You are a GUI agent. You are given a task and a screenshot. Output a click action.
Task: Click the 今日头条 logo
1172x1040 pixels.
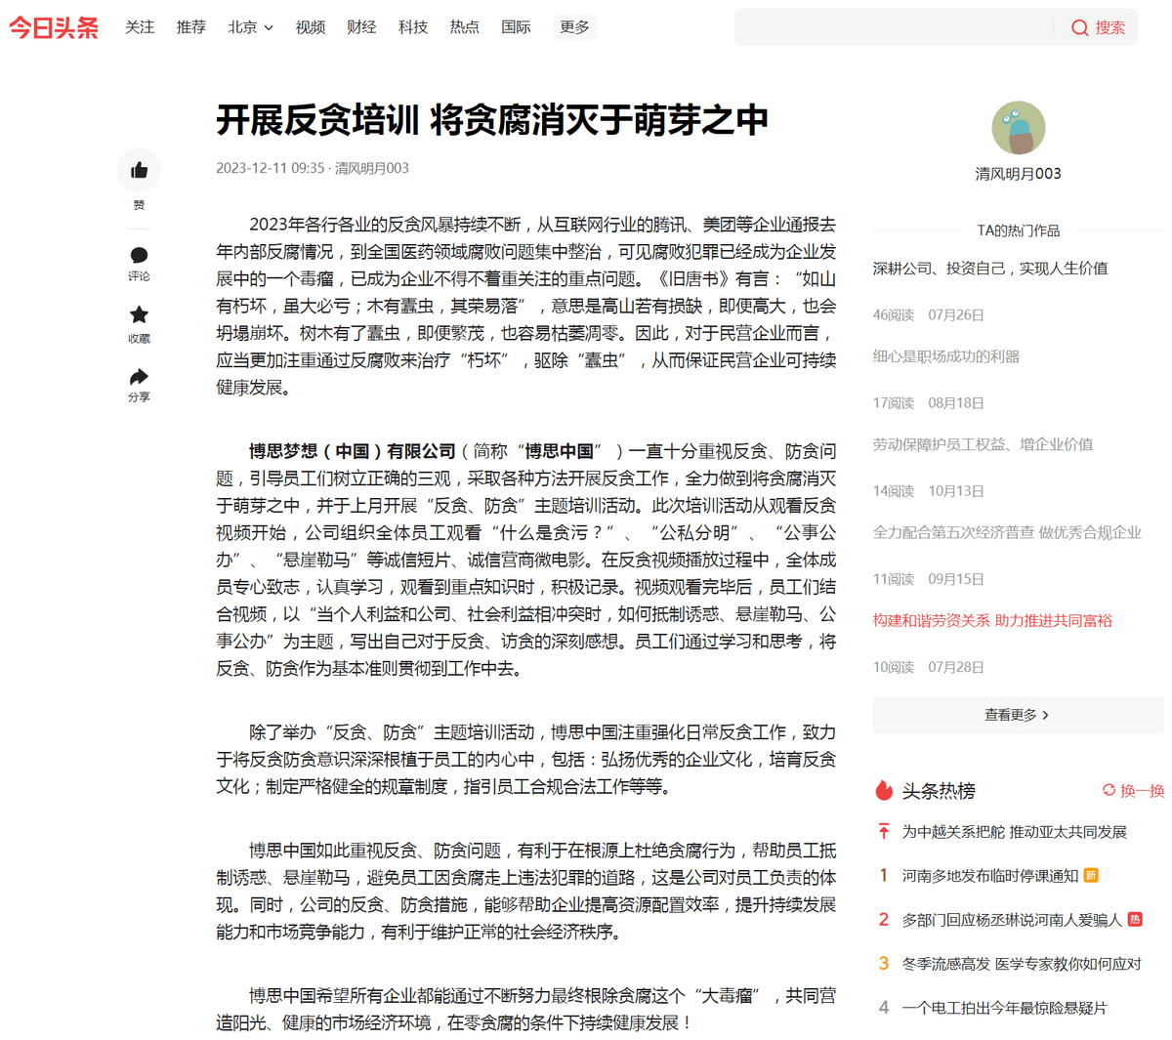point(54,27)
